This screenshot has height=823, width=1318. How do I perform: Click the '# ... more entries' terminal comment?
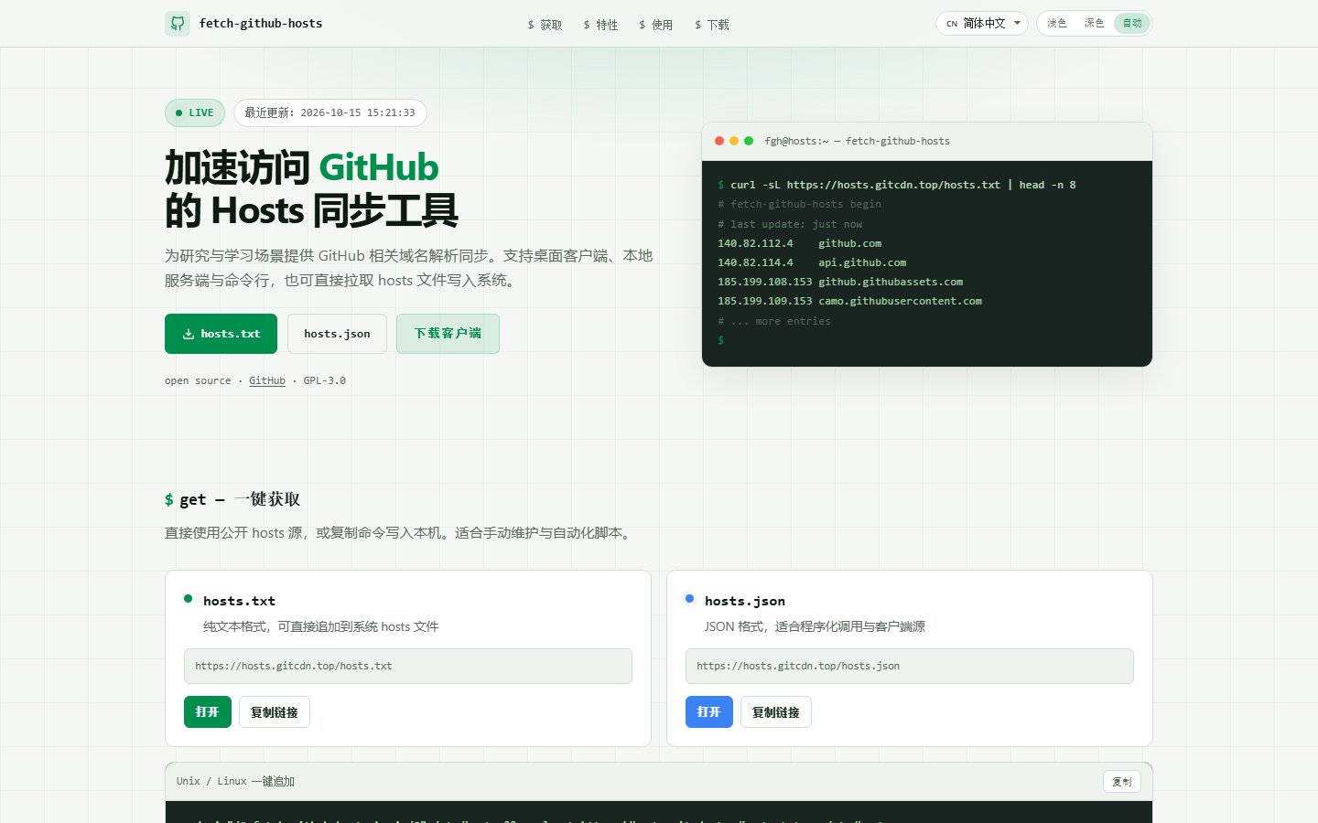pos(774,321)
